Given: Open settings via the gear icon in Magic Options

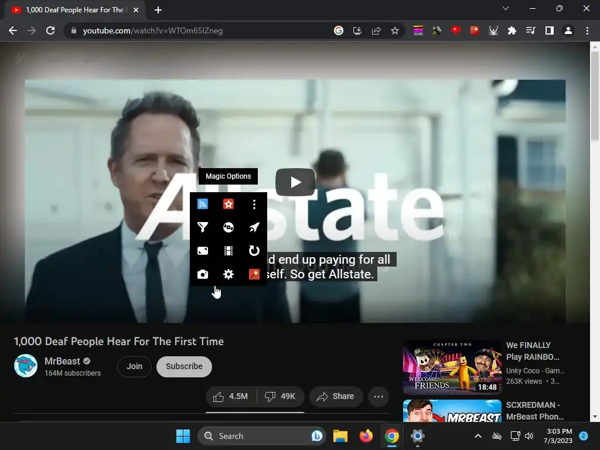Looking at the screenshot, I should click(229, 274).
